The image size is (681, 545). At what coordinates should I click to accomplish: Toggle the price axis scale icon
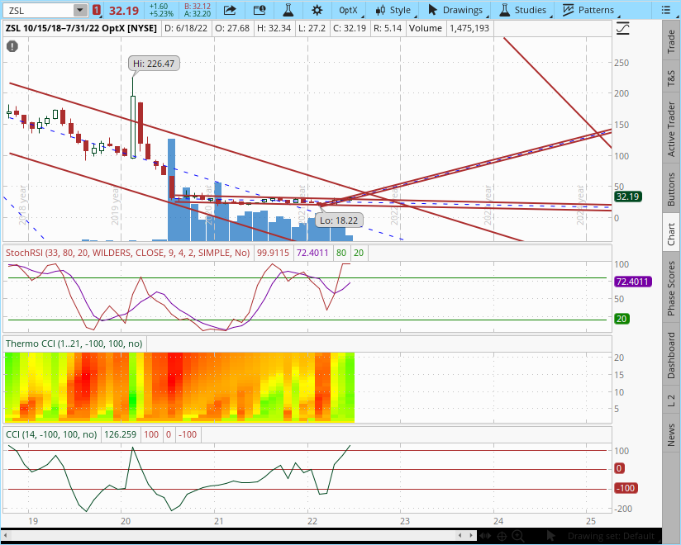point(622,28)
